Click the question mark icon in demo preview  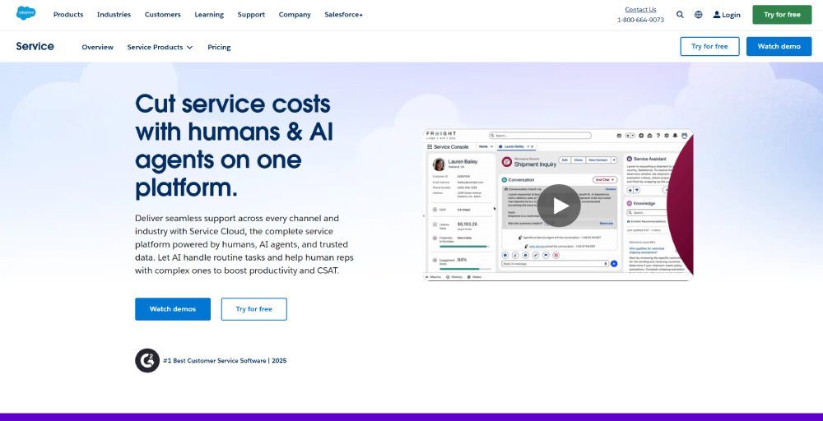658,136
